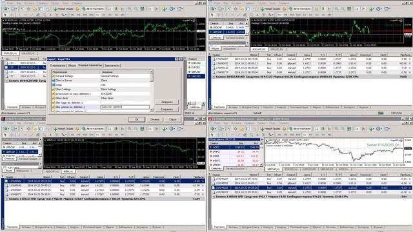Click the XAUUSD,GBPUSD filter symbols input field

[125, 107]
